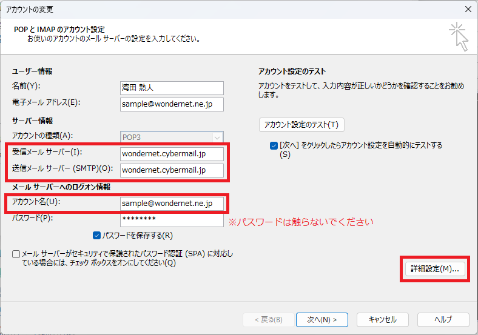Screen dimensions: 478x335
Task: Open the ヘルプ button
Action: point(443,320)
